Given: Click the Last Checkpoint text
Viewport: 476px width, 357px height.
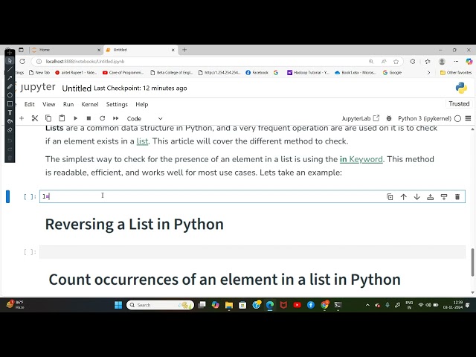Looking at the screenshot, I should pyautogui.click(x=141, y=89).
